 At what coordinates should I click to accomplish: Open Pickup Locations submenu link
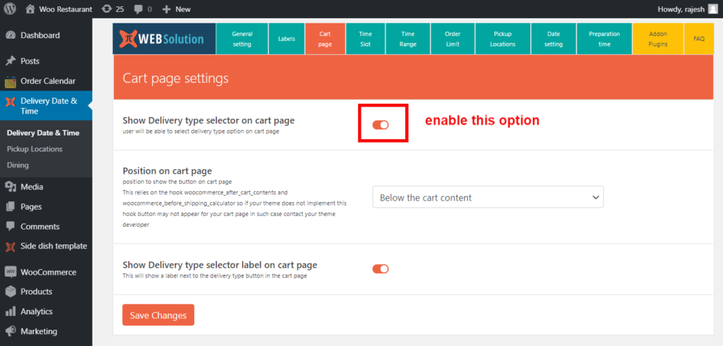(x=35, y=149)
